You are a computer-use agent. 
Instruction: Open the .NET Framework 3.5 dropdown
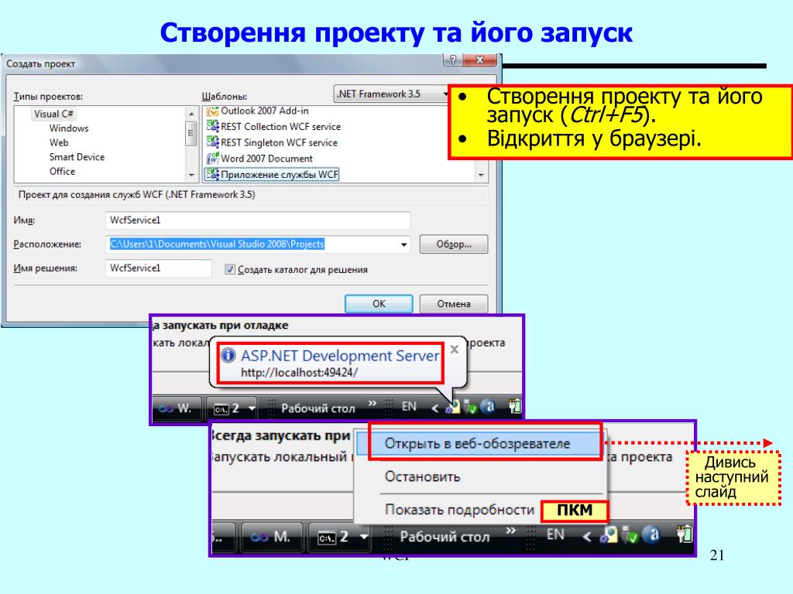(391, 94)
